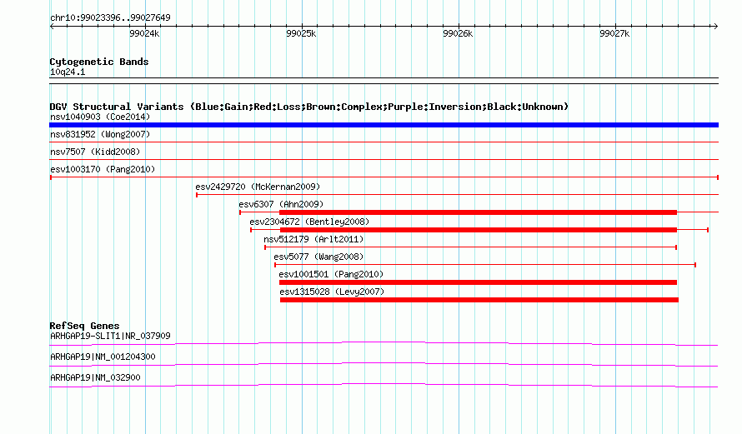Click the right arrow of the ruler
The image size is (742, 434).
tap(715, 27)
